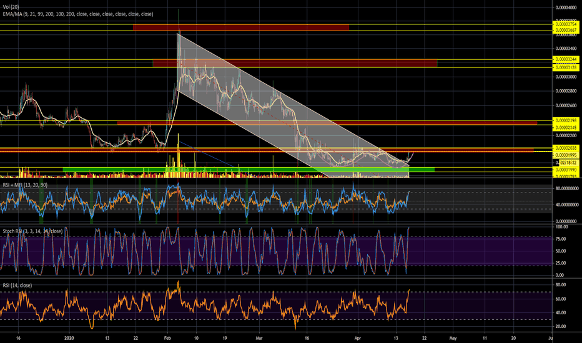Screen dimensions: 582x343
Task: Click the 75.00 Stoch RSI axis value
Action: coord(561,239)
